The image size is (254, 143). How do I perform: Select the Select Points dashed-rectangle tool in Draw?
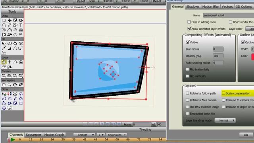click(4, 20)
